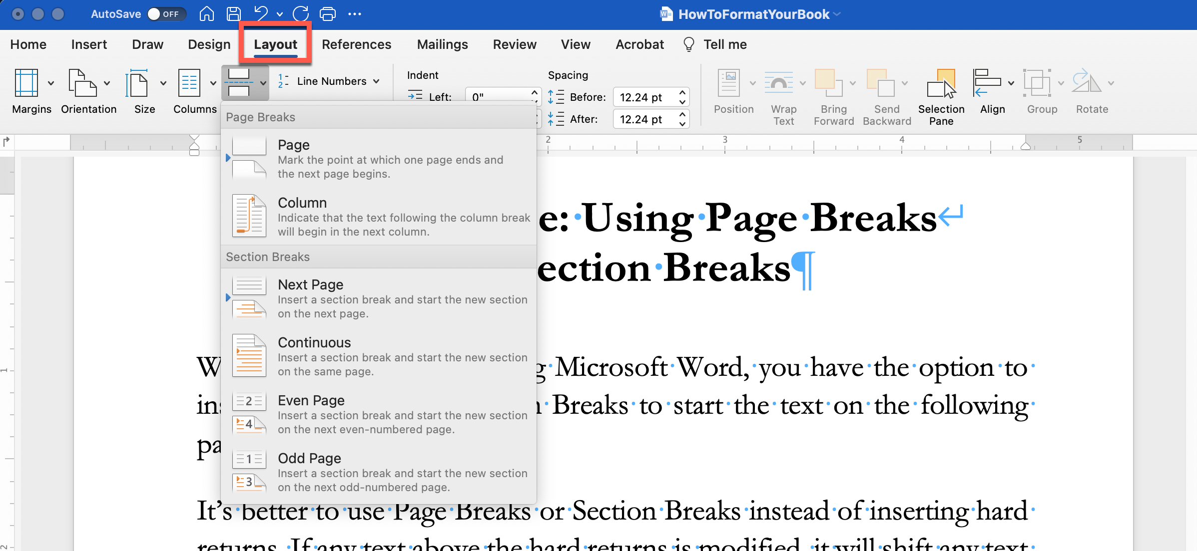Viewport: 1197px width, 551px height.
Task: Click the Tell me lightbulb search
Action: click(x=715, y=44)
